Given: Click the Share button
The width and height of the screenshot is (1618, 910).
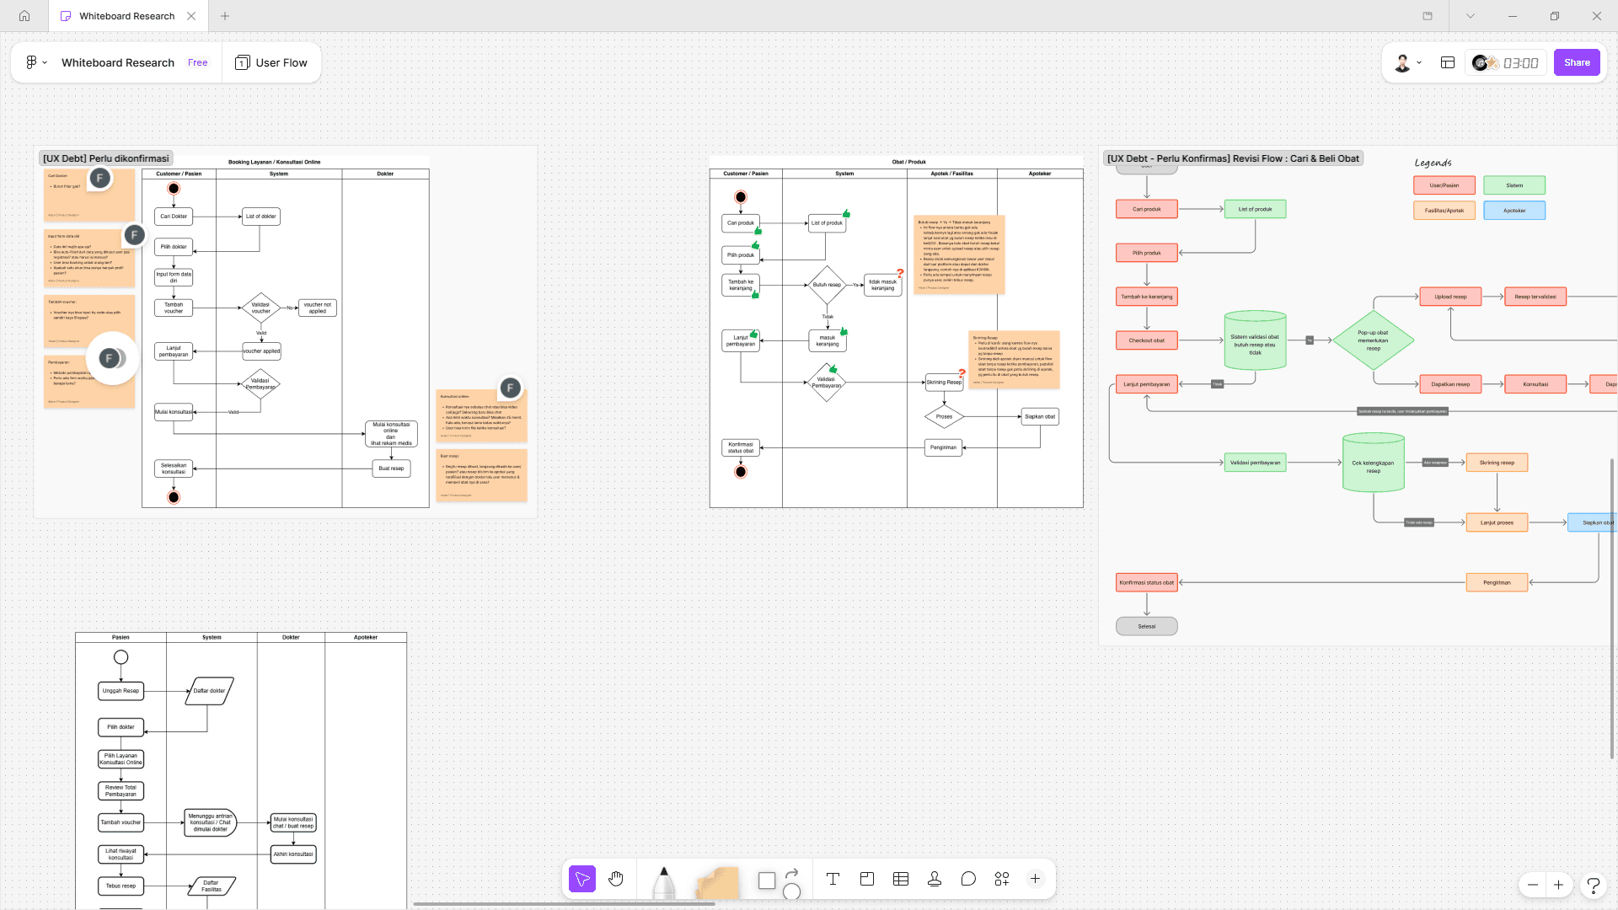Looking at the screenshot, I should [1576, 62].
